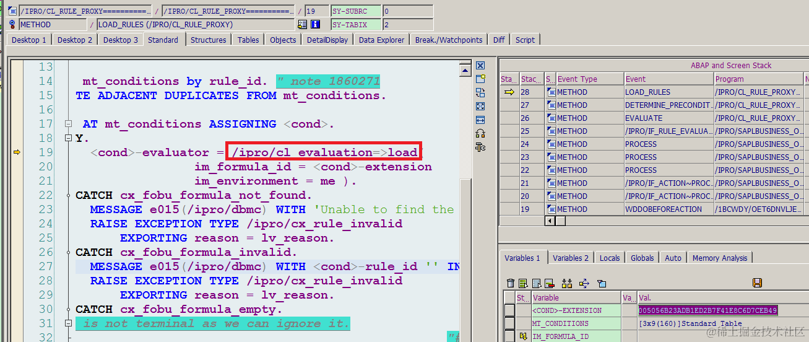Collapse the CATCH block at line 26

pyautogui.click(x=68, y=253)
